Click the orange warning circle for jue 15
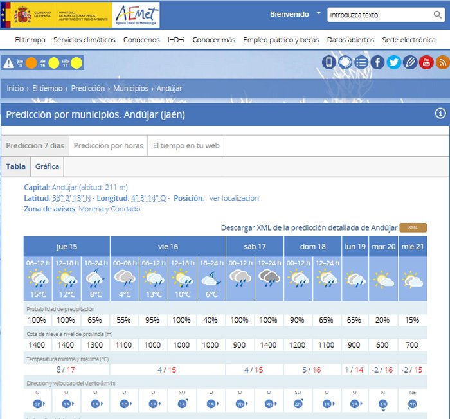The image size is (450, 419). (x=31, y=63)
